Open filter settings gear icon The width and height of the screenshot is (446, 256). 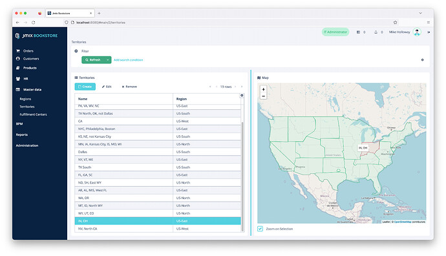pyautogui.click(x=422, y=60)
